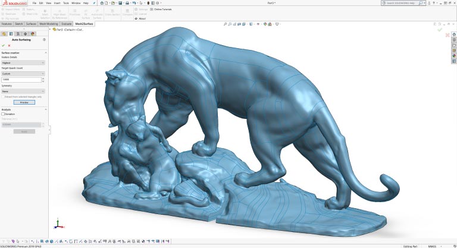Screen dimensions: 457x248
Task: Click the Print icon in the top toolbar
Action: (x=127, y=3)
